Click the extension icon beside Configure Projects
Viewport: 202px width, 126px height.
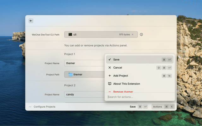tap(30, 107)
